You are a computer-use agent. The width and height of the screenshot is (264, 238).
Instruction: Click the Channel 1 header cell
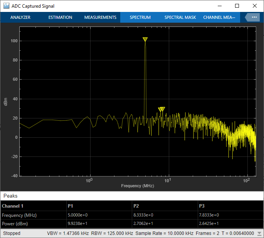click(x=34, y=206)
